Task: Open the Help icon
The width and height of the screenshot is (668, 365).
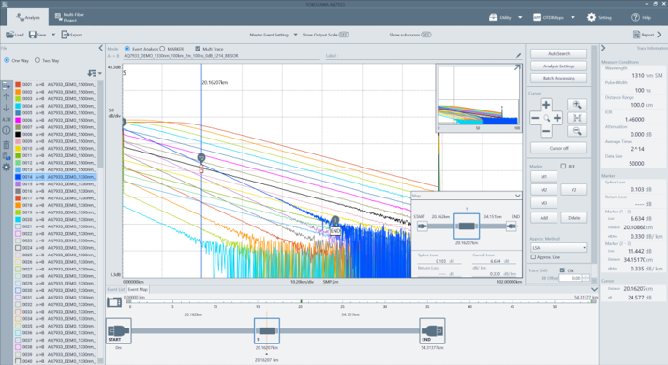Action: click(x=635, y=17)
